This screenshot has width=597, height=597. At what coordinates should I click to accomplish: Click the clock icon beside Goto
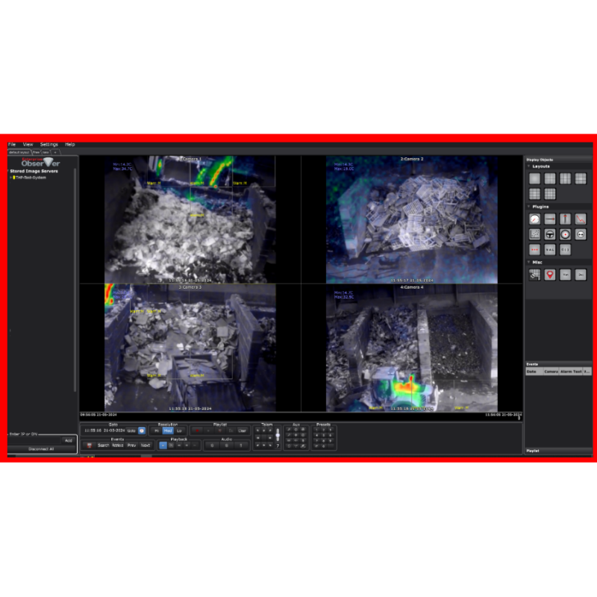click(142, 431)
